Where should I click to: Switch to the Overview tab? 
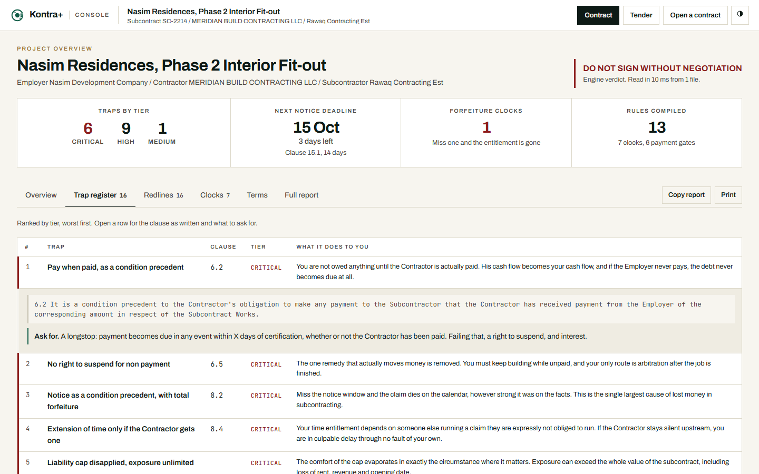[41, 195]
